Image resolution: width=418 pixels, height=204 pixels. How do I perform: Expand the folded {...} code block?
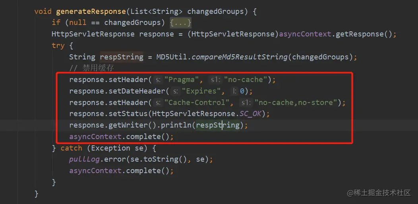click(180, 23)
